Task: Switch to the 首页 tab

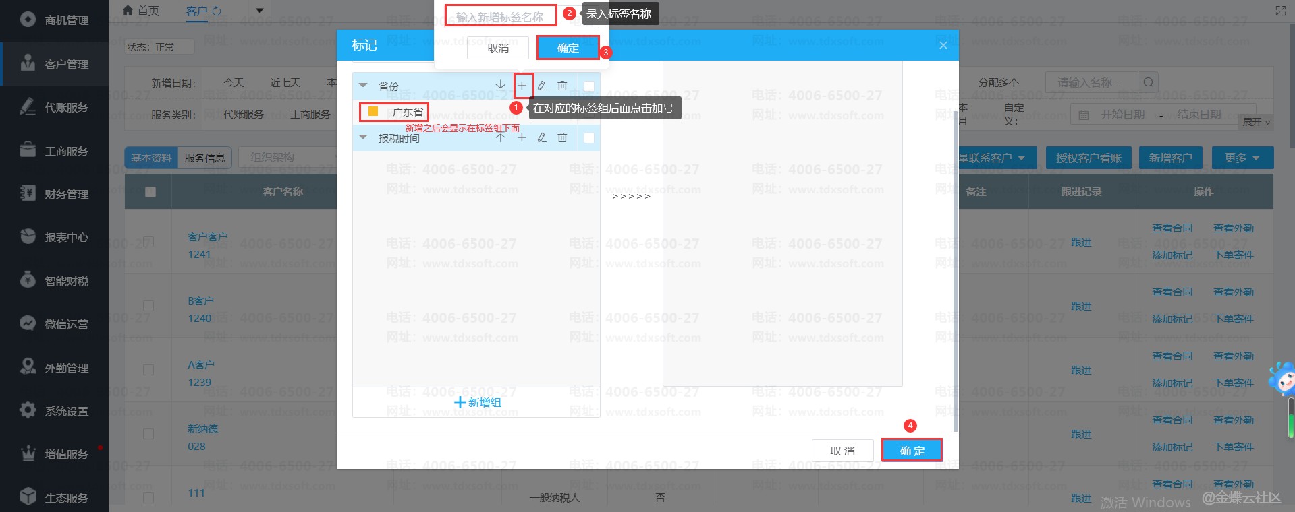Action: (x=141, y=11)
